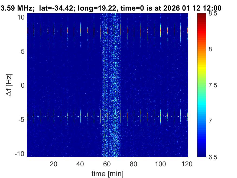This screenshot has width=237, height=178.
Task: Click the x-axis tick label 60
Action: (x=107, y=164)
